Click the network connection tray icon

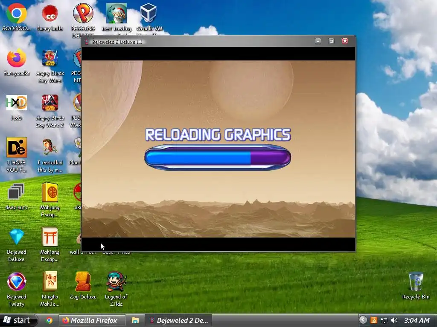click(384, 320)
